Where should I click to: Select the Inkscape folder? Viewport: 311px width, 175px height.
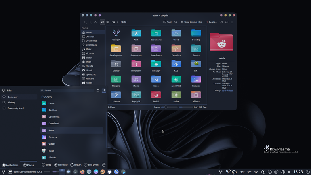(156, 65)
